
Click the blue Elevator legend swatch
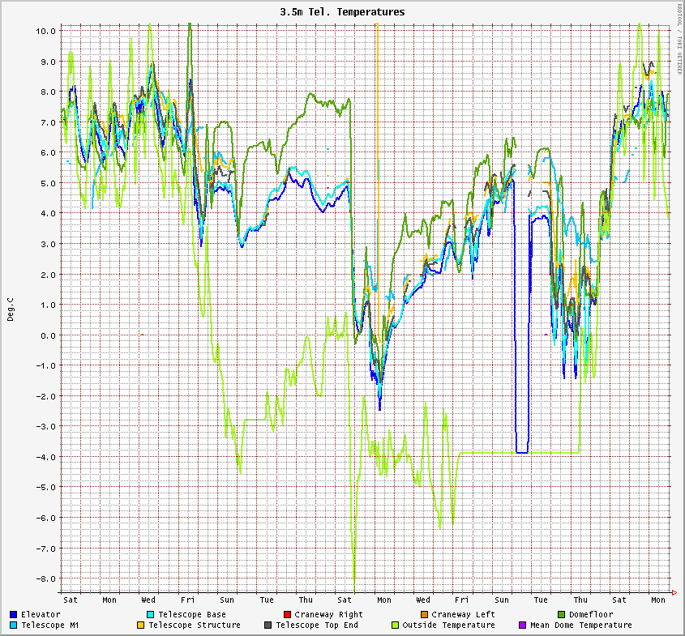pyautogui.click(x=15, y=615)
